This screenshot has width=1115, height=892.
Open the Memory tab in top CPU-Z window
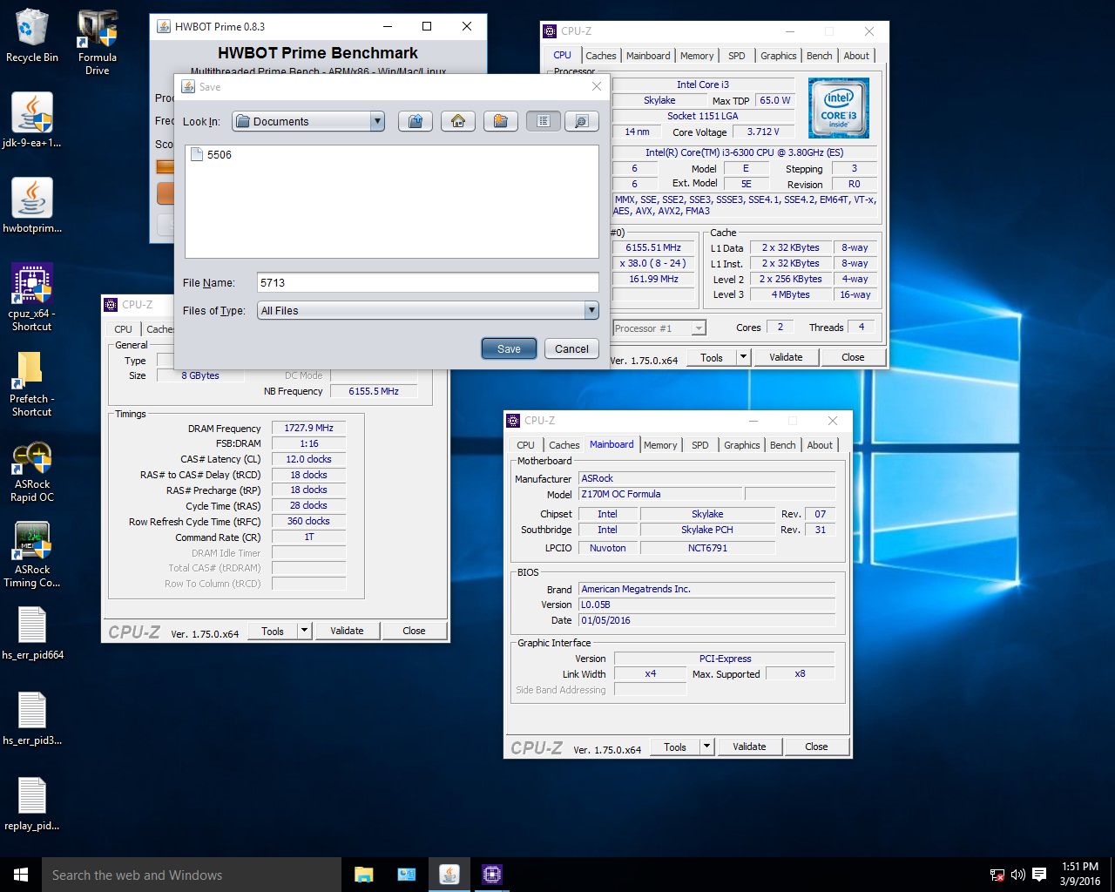click(697, 56)
